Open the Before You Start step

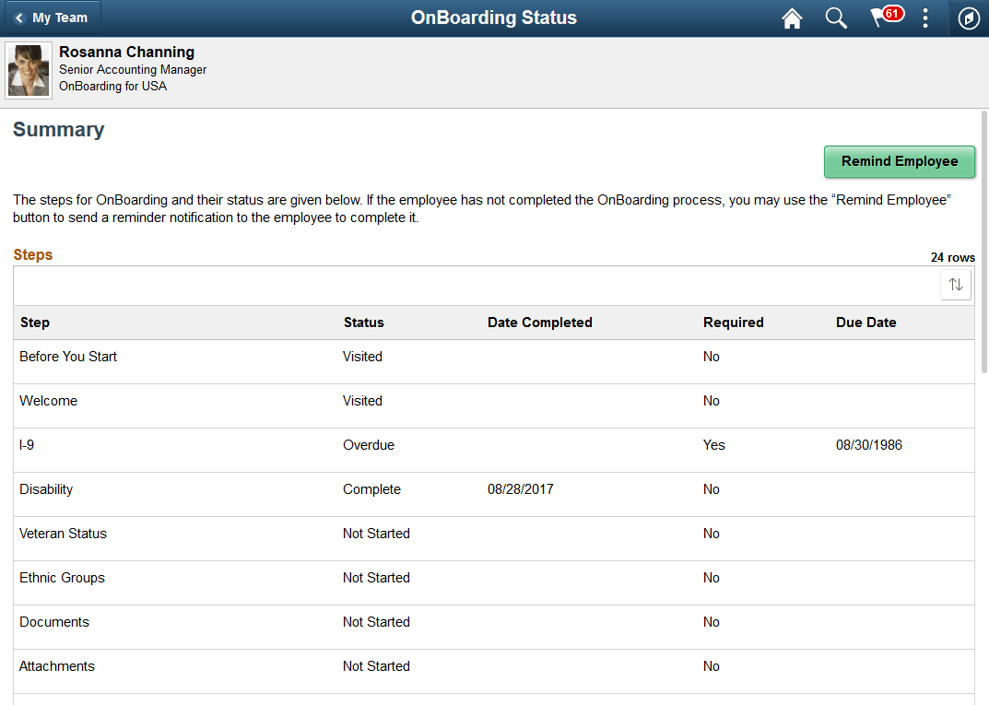coord(369,357)
